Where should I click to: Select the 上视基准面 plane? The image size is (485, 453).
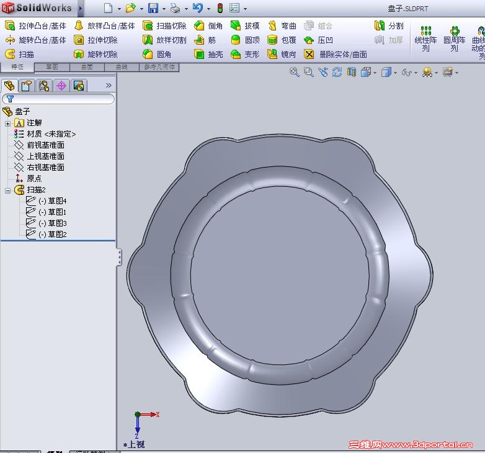39,156
